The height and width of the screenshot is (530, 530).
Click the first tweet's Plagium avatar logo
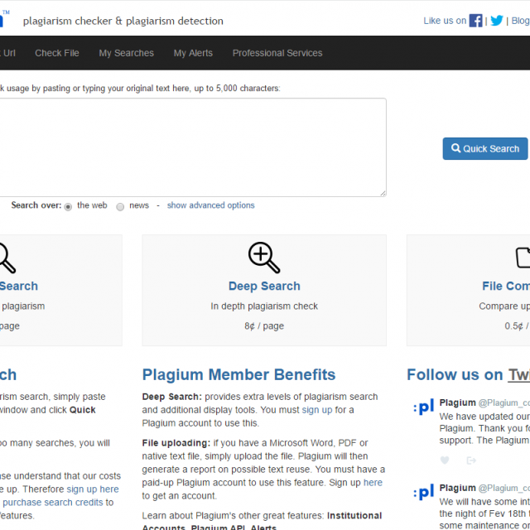423,407
